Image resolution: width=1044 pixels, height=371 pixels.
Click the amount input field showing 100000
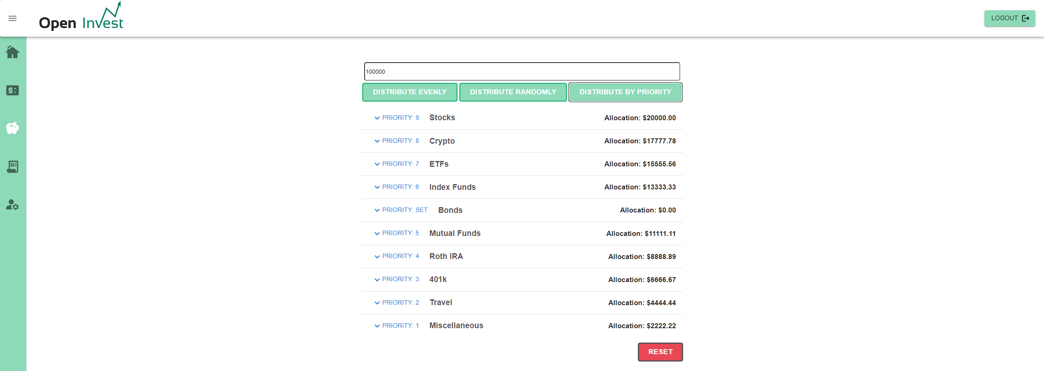(522, 72)
